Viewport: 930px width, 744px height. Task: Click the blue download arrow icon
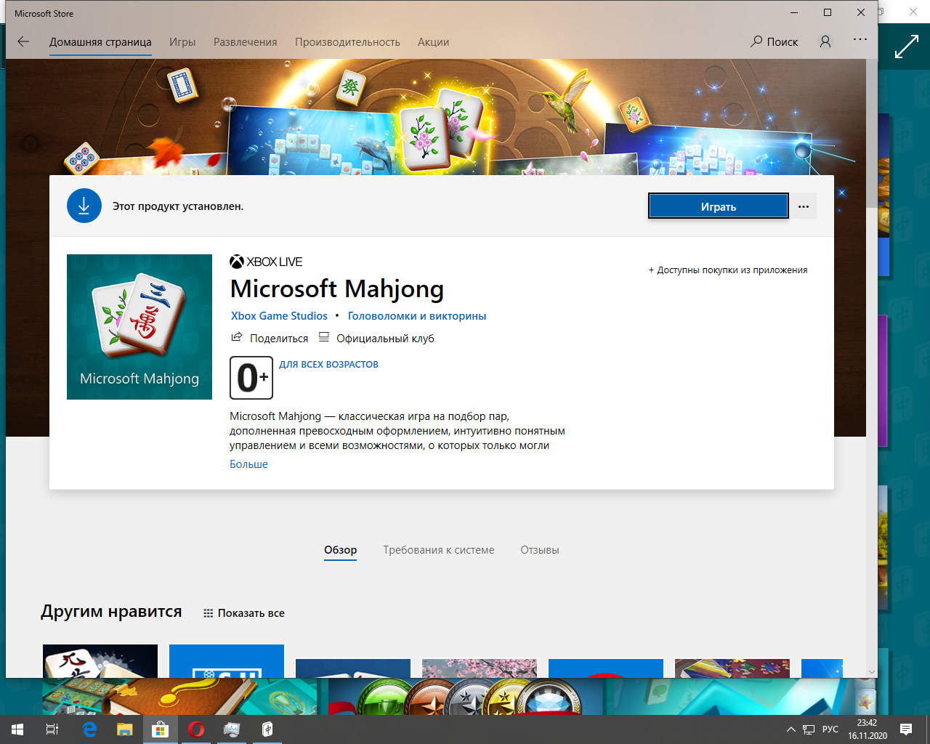click(84, 206)
